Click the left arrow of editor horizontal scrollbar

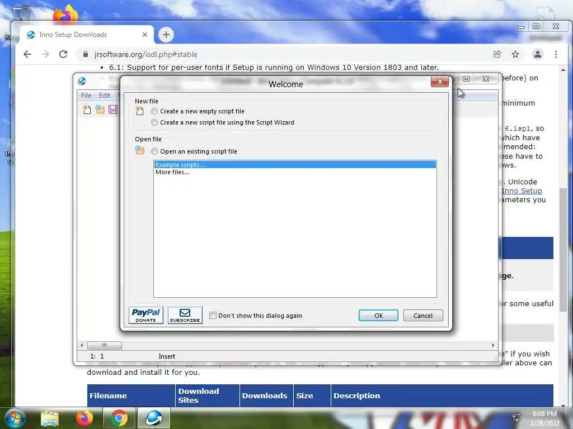[x=82, y=345]
